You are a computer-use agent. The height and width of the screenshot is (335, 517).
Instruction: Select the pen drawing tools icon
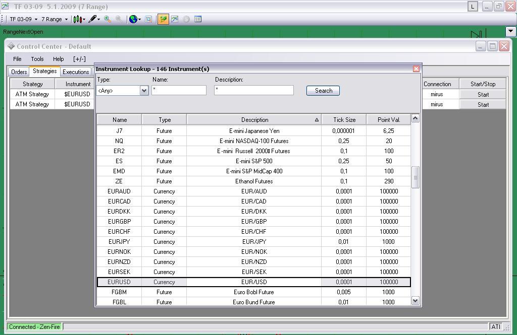[x=93, y=19]
